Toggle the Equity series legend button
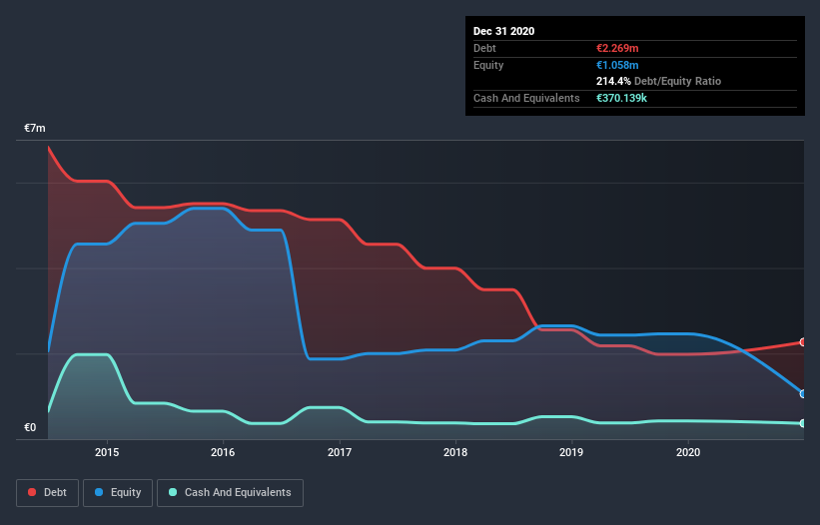Viewport: 820px width, 525px height. pos(118,493)
